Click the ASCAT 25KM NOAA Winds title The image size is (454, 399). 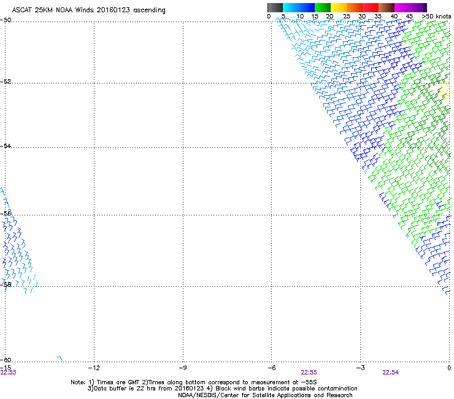pos(88,10)
